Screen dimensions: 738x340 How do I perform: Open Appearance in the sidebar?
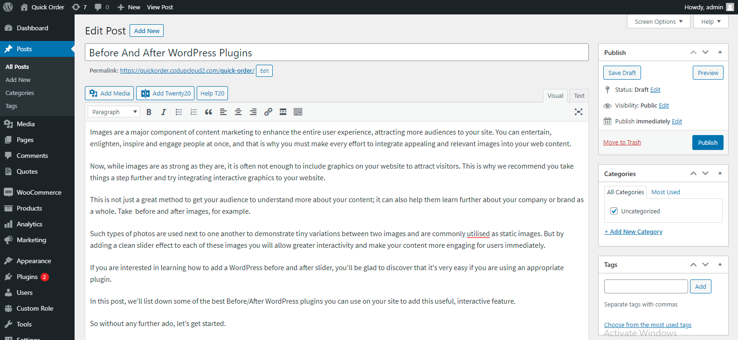[37, 261]
